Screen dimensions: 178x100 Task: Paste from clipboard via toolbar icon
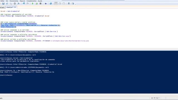coord(15,4)
